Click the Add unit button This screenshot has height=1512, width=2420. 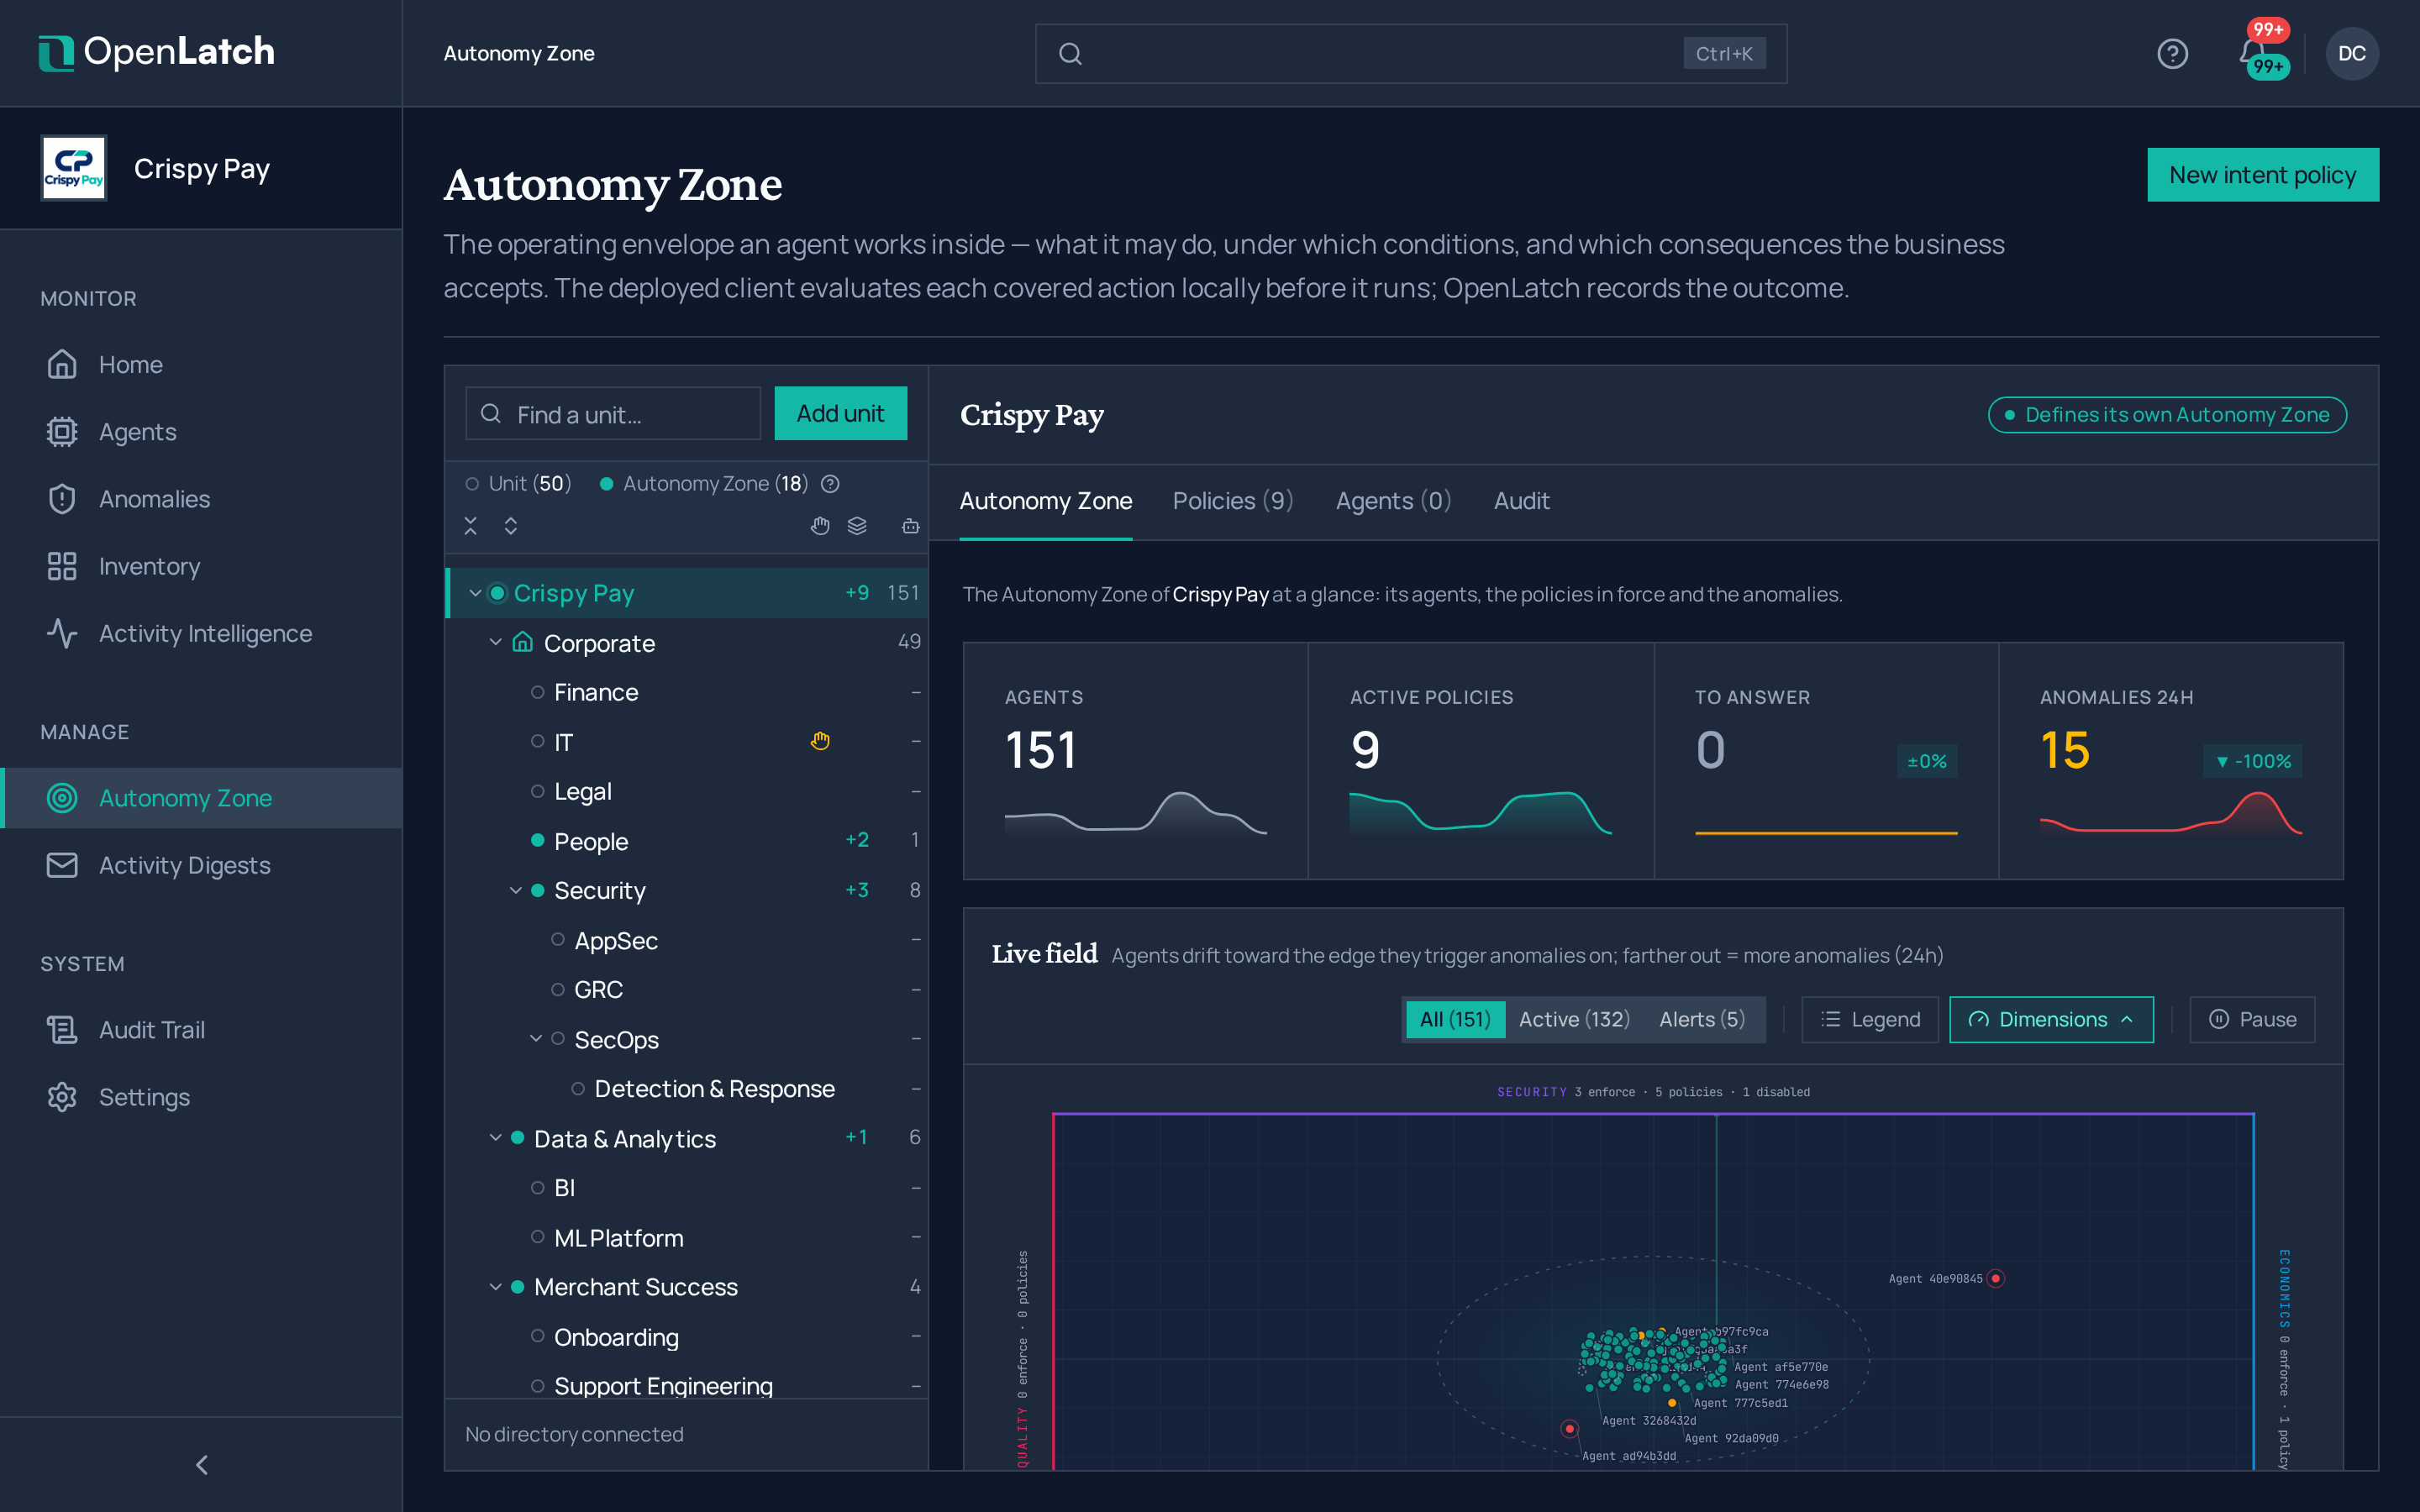840,413
